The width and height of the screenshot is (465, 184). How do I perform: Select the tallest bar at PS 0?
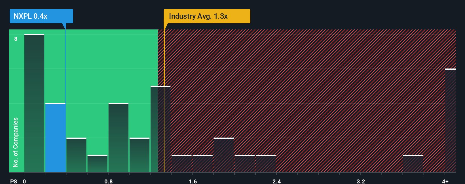tap(34, 103)
